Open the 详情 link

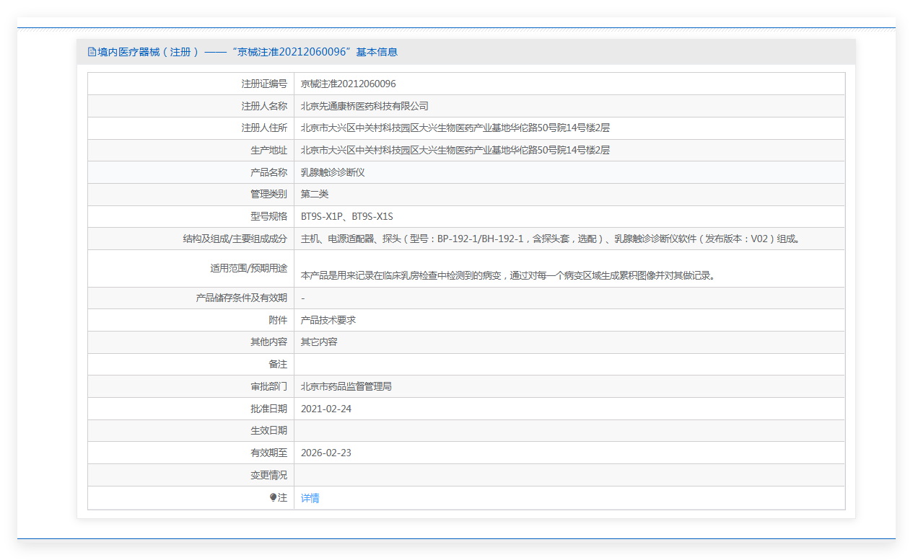pyautogui.click(x=310, y=498)
